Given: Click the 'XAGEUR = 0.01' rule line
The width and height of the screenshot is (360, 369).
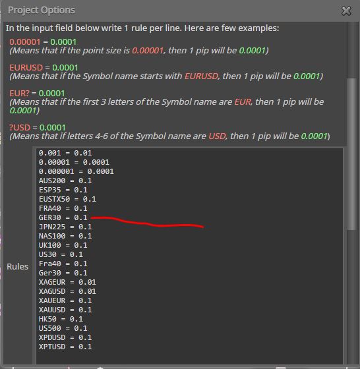Looking at the screenshot, I should pos(67,282).
